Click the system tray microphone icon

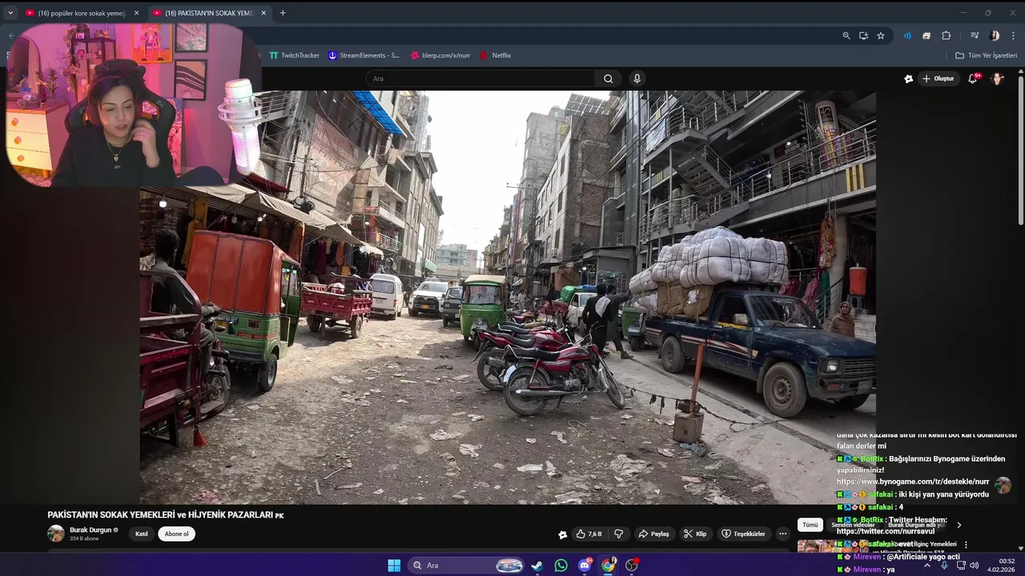click(944, 566)
